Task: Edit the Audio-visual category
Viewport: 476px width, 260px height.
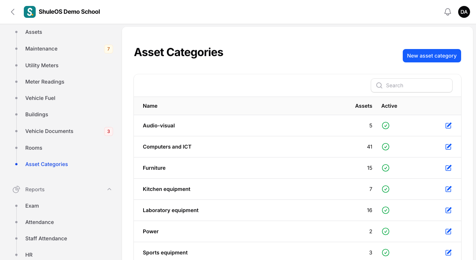Action: click(448, 126)
